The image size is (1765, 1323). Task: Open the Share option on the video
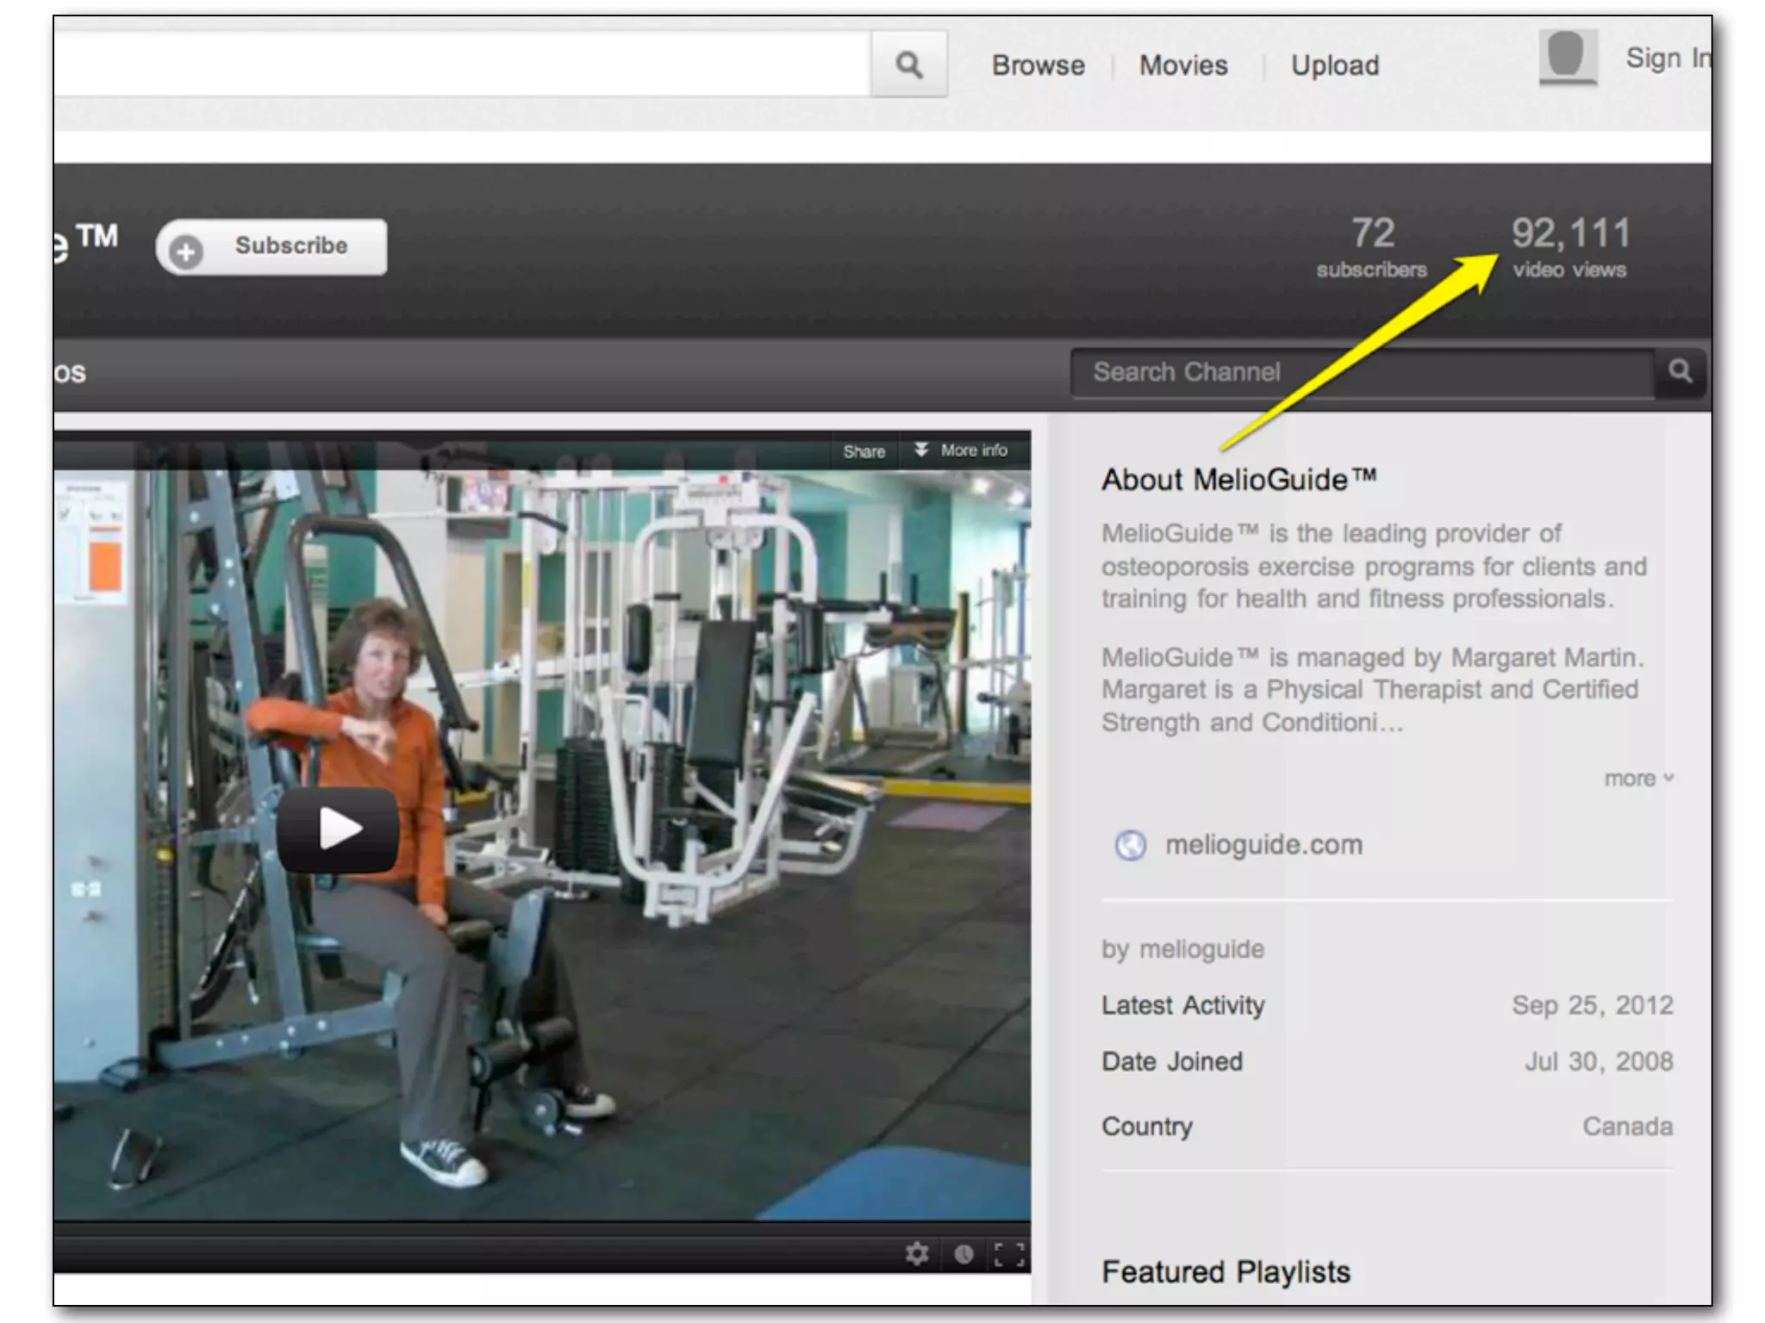pos(864,451)
